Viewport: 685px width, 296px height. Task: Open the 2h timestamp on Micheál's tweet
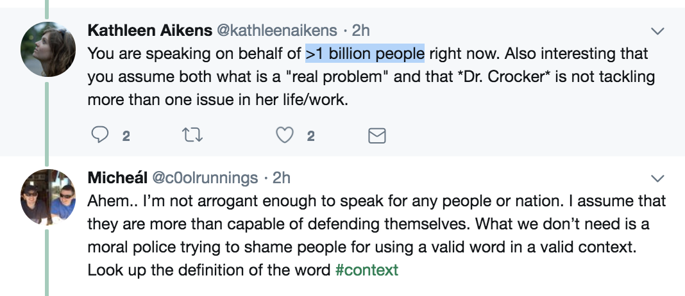click(x=282, y=177)
